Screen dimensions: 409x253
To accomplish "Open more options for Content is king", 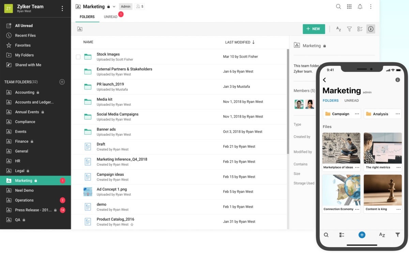I will [398, 209].
